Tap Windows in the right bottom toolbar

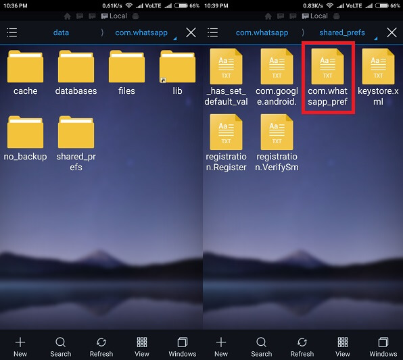(x=383, y=347)
